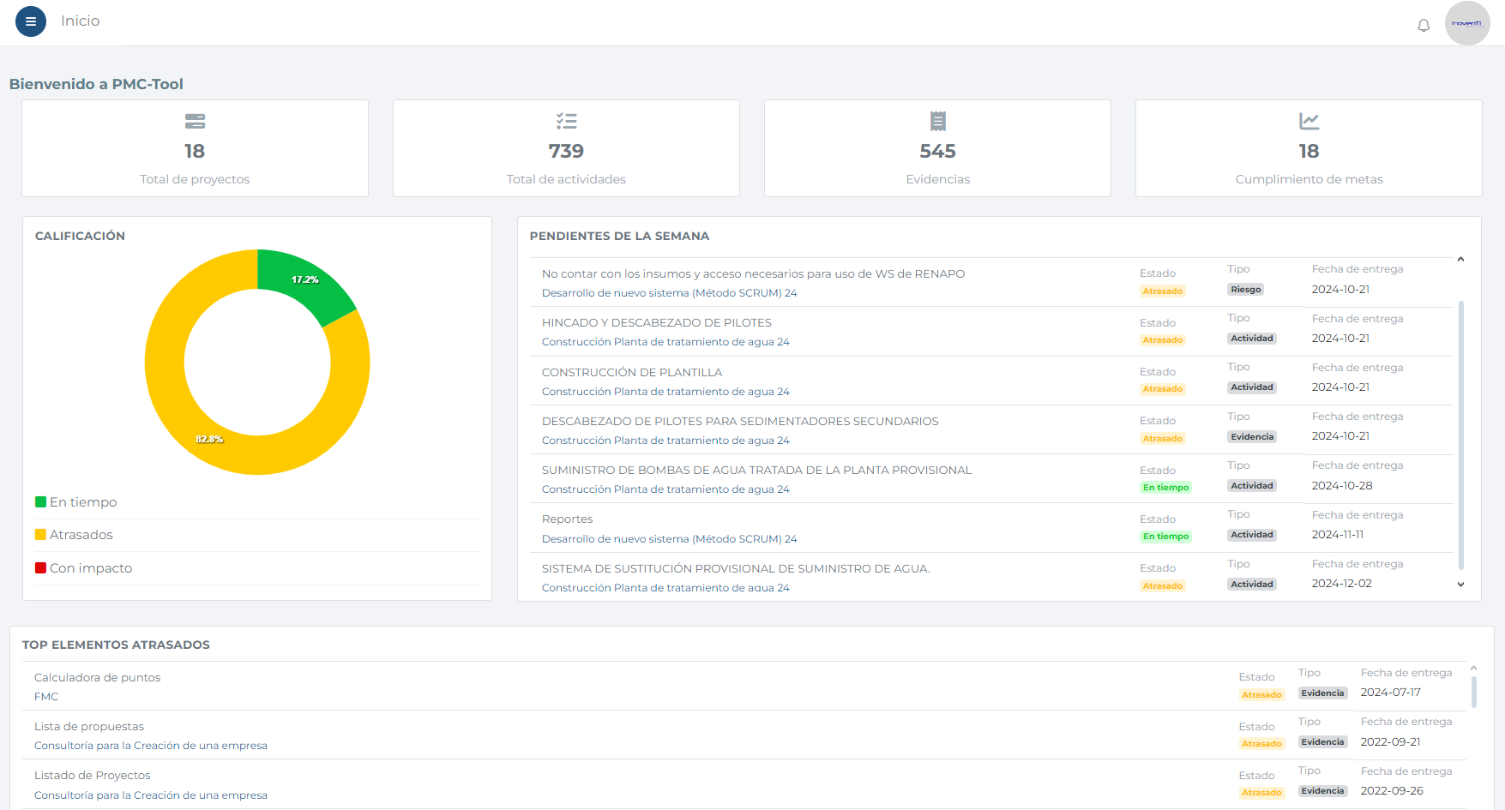Screen dimensions: 1505x810
Task: Click the Total de proyectos server icon
Action: pyautogui.click(x=195, y=121)
